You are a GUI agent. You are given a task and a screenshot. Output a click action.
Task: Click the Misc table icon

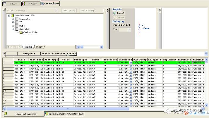tap(17, 26)
